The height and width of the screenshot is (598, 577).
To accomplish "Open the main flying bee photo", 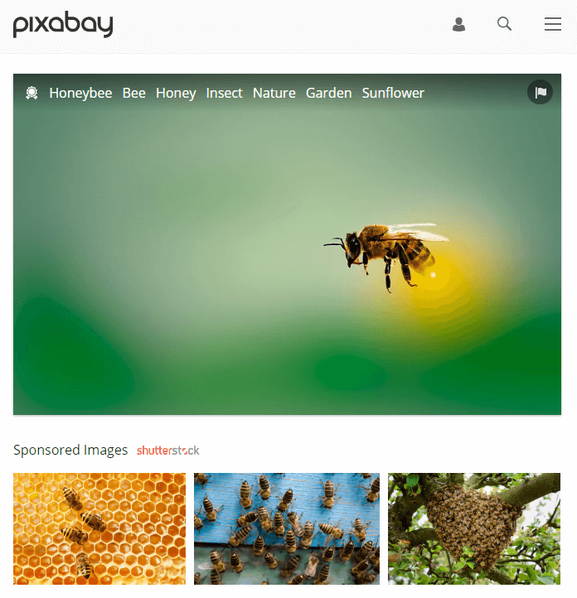I will [x=287, y=244].
